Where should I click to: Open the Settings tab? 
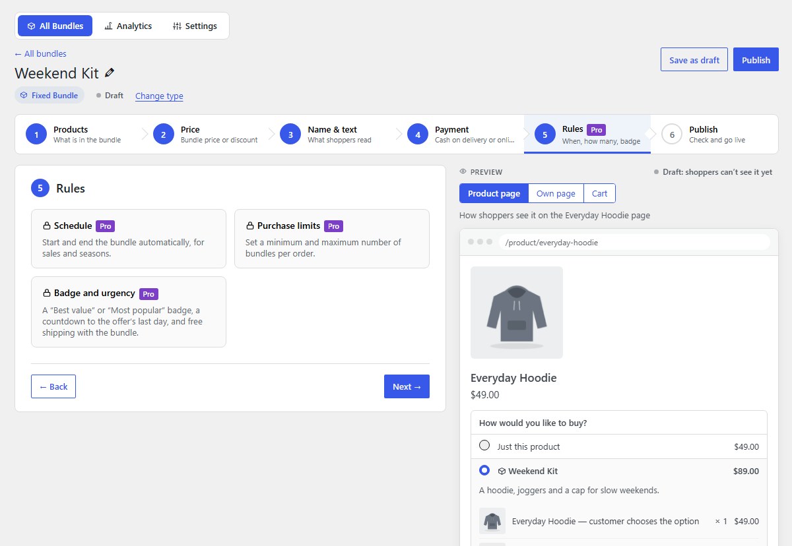[195, 26]
